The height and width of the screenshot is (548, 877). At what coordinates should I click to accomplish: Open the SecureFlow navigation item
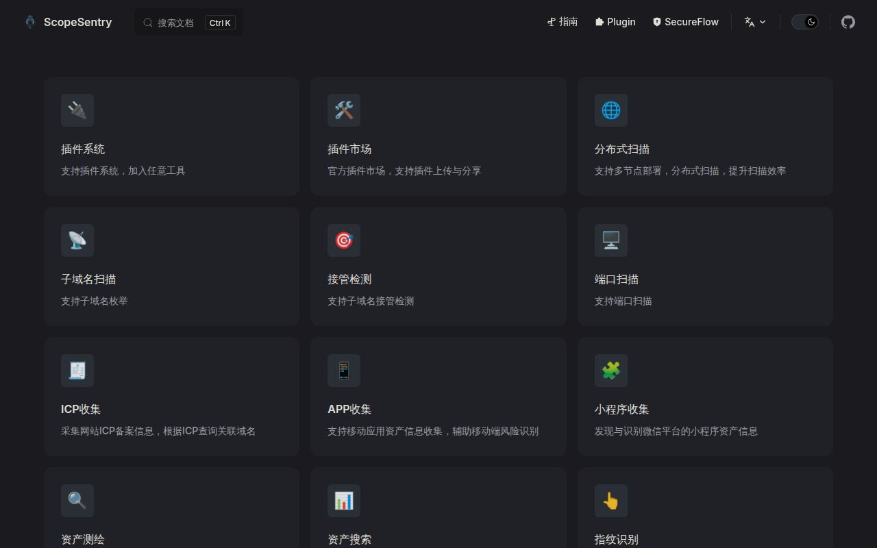pyautogui.click(x=685, y=22)
